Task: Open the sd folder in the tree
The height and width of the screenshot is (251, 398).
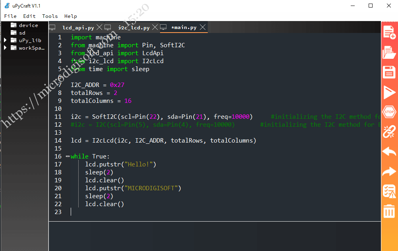Action: [x=22, y=33]
